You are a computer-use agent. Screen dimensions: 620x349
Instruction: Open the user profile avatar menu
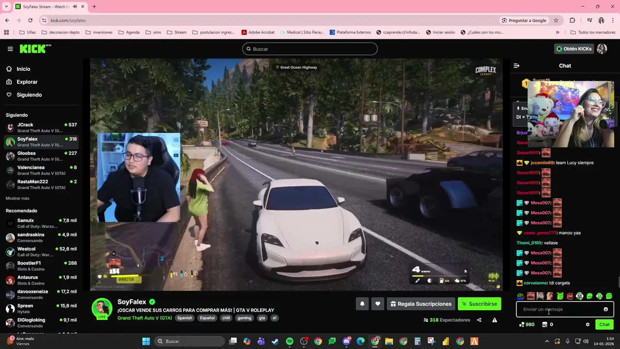[x=602, y=49]
